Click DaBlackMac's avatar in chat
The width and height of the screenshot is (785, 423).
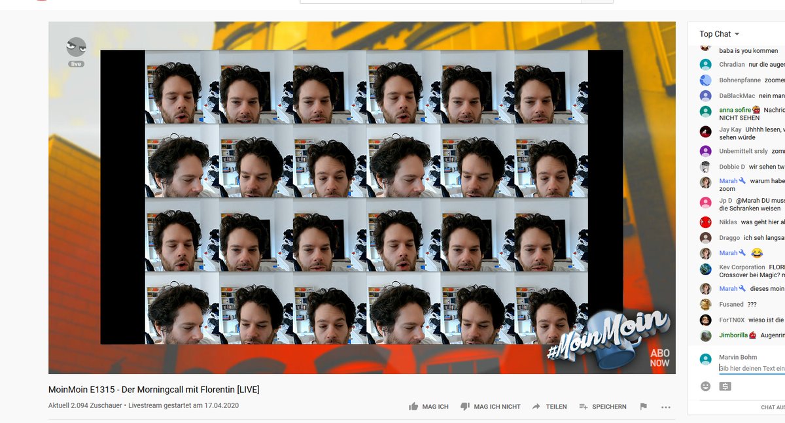705,95
